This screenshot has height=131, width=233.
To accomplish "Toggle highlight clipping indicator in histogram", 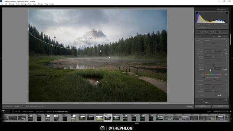I will (227, 13).
